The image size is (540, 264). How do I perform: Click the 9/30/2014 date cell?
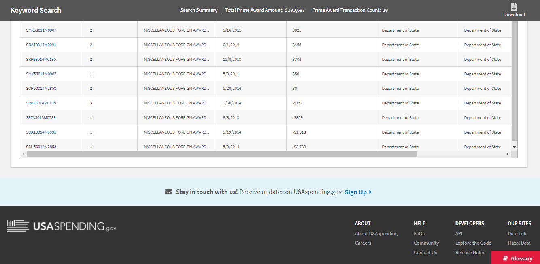[x=251, y=103]
